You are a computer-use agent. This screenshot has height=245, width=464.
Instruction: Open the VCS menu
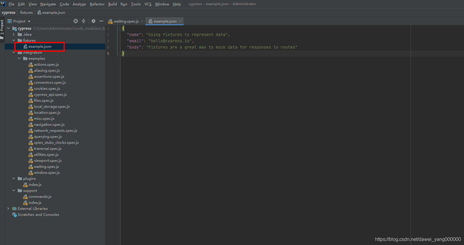[x=148, y=4]
